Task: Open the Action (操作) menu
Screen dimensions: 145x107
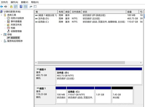Action: (x=14, y=2)
